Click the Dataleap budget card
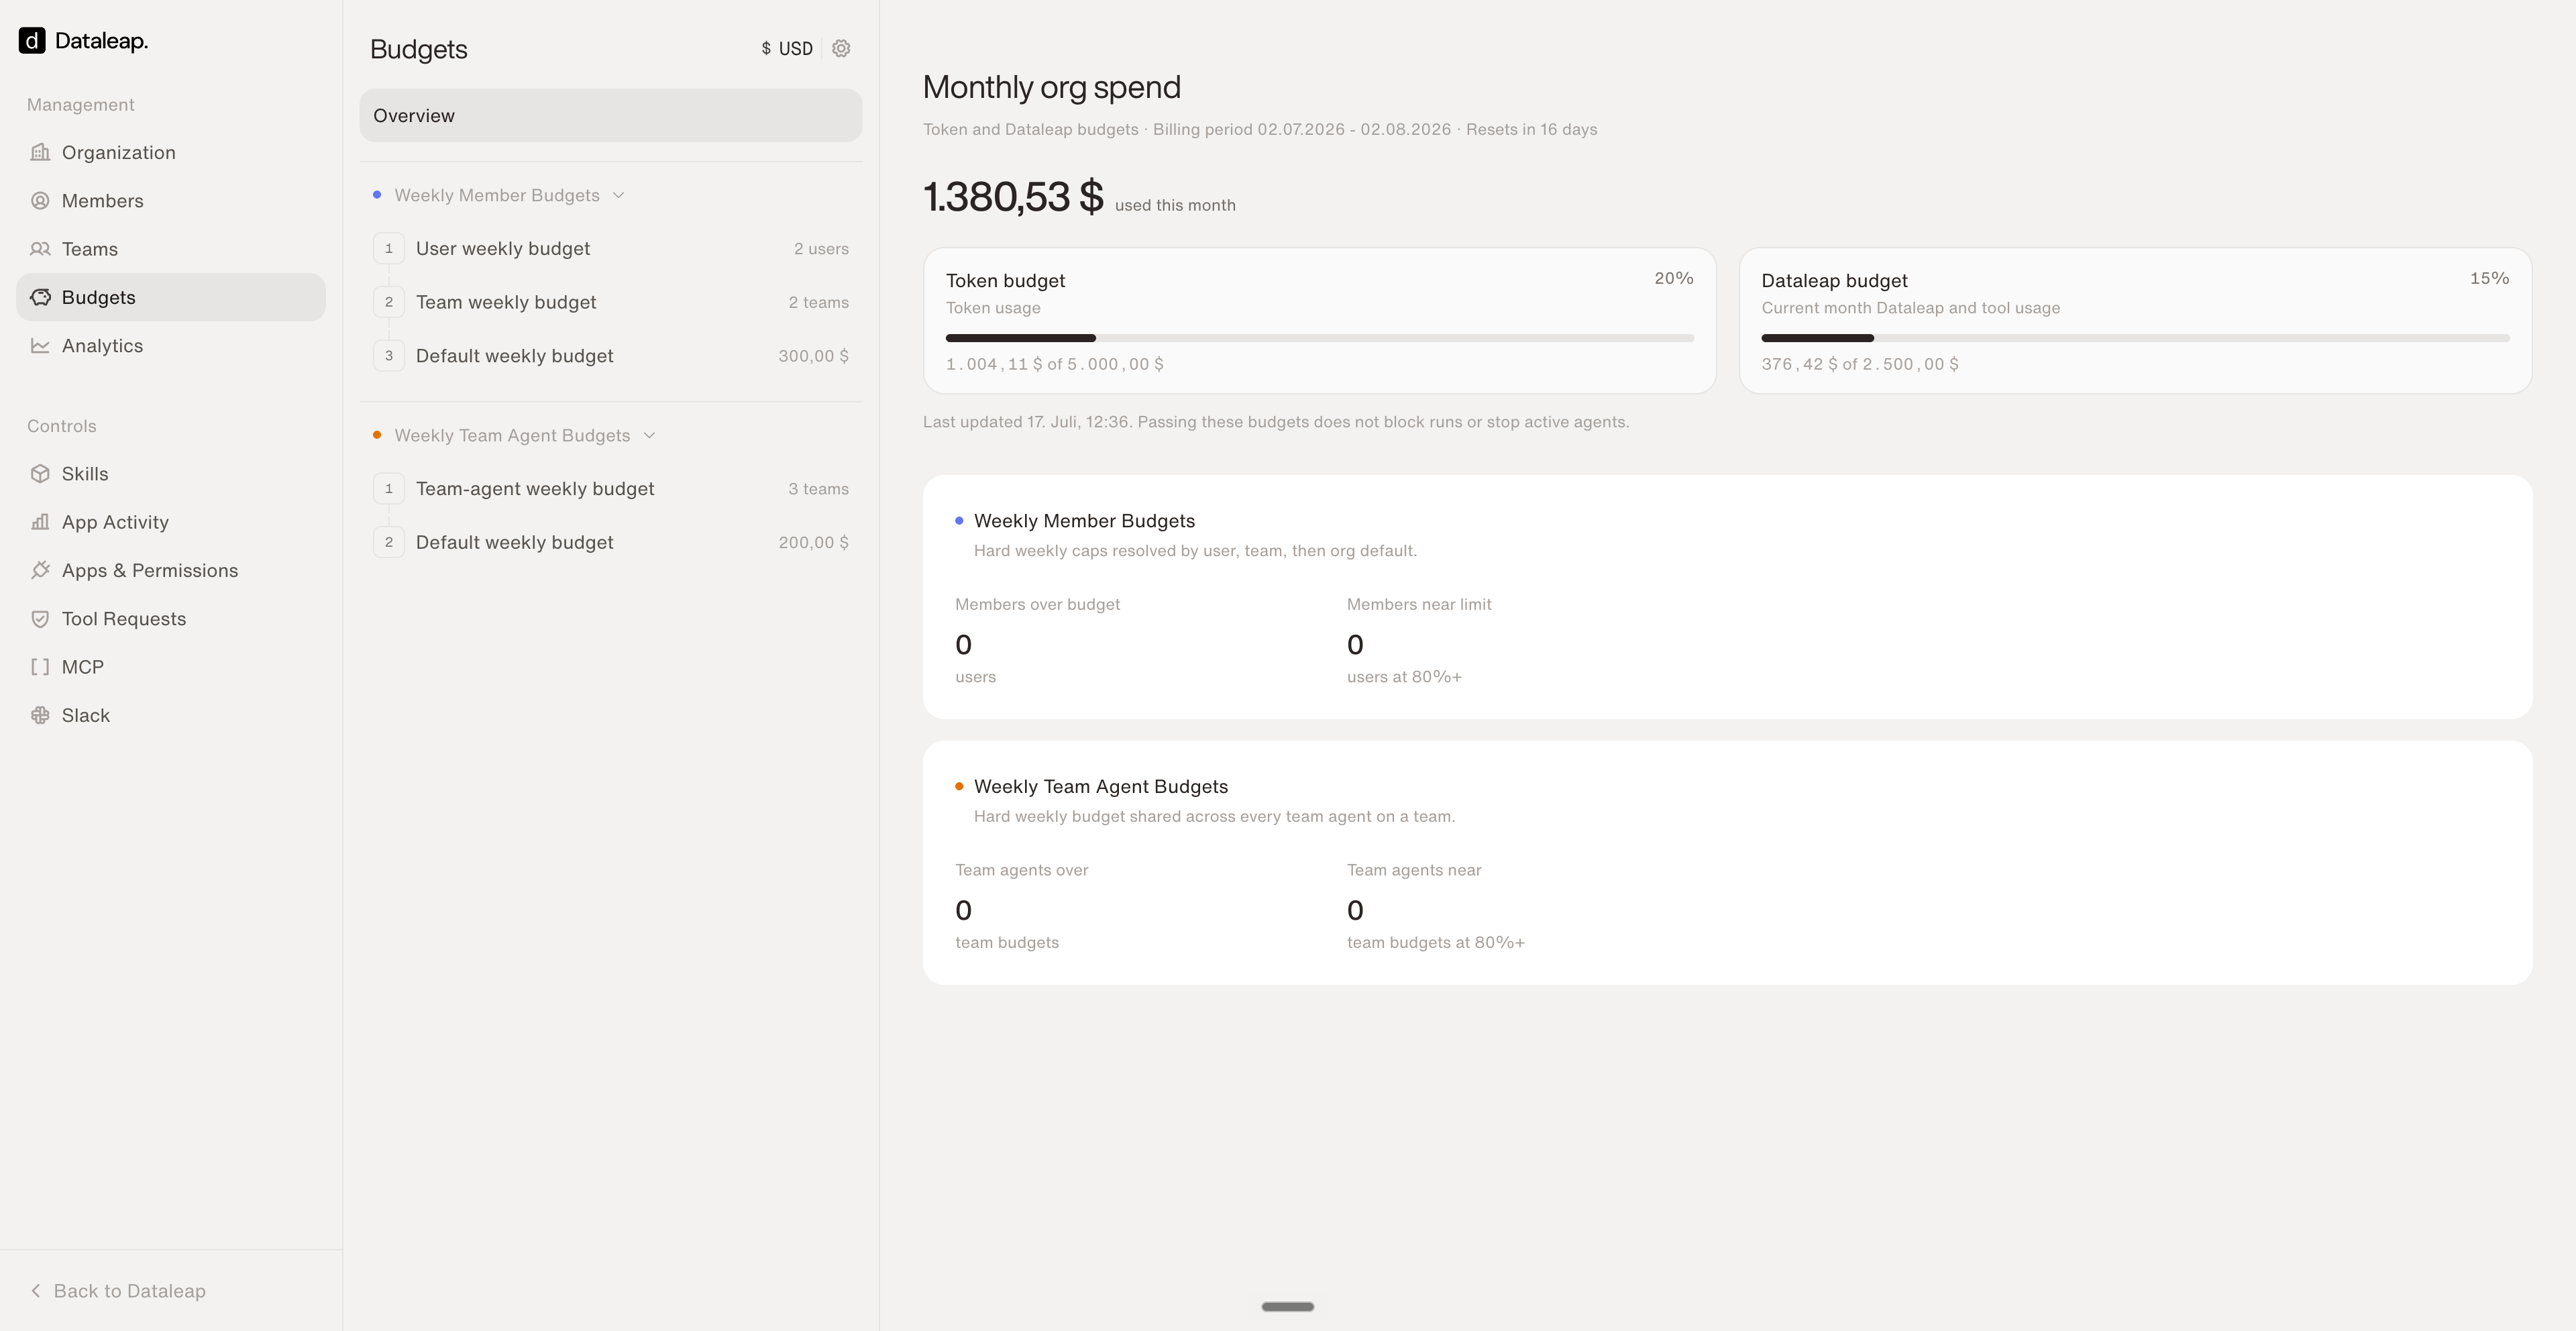This screenshot has width=2576, height=1331. [x=2135, y=320]
